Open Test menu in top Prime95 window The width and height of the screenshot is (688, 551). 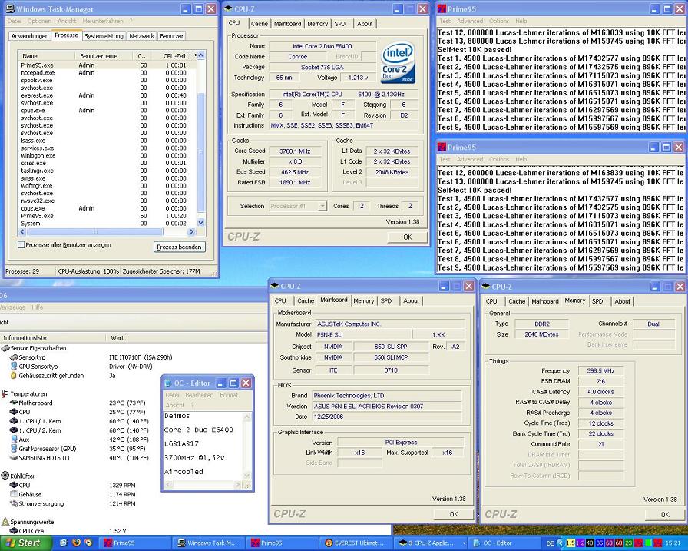(445, 21)
